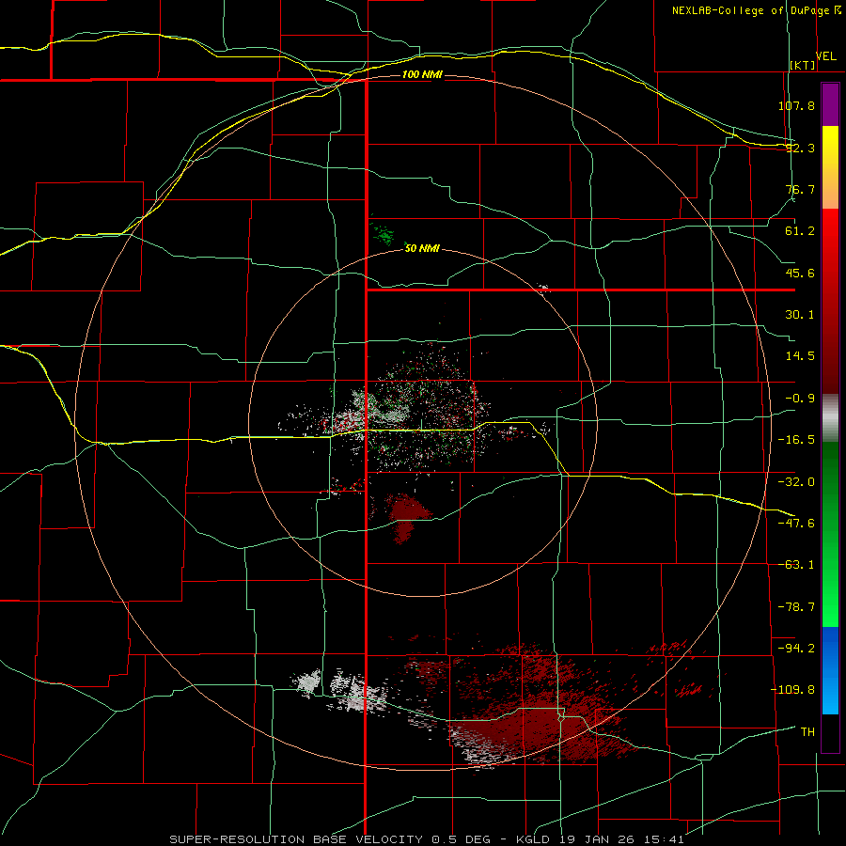Click the 100 NMI range ring label
This screenshot has width=846, height=846.
(x=422, y=74)
